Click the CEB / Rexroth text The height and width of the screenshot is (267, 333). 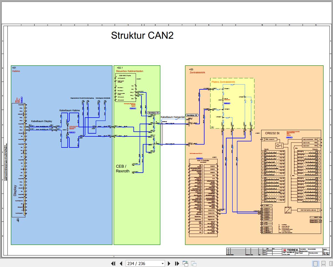pyautogui.click(x=122, y=169)
